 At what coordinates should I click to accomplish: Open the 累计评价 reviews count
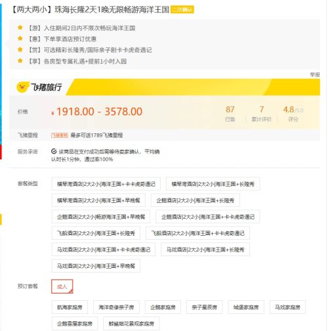click(262, 114)
